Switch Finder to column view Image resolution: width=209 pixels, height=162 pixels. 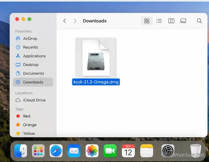[x=171, y=21]
